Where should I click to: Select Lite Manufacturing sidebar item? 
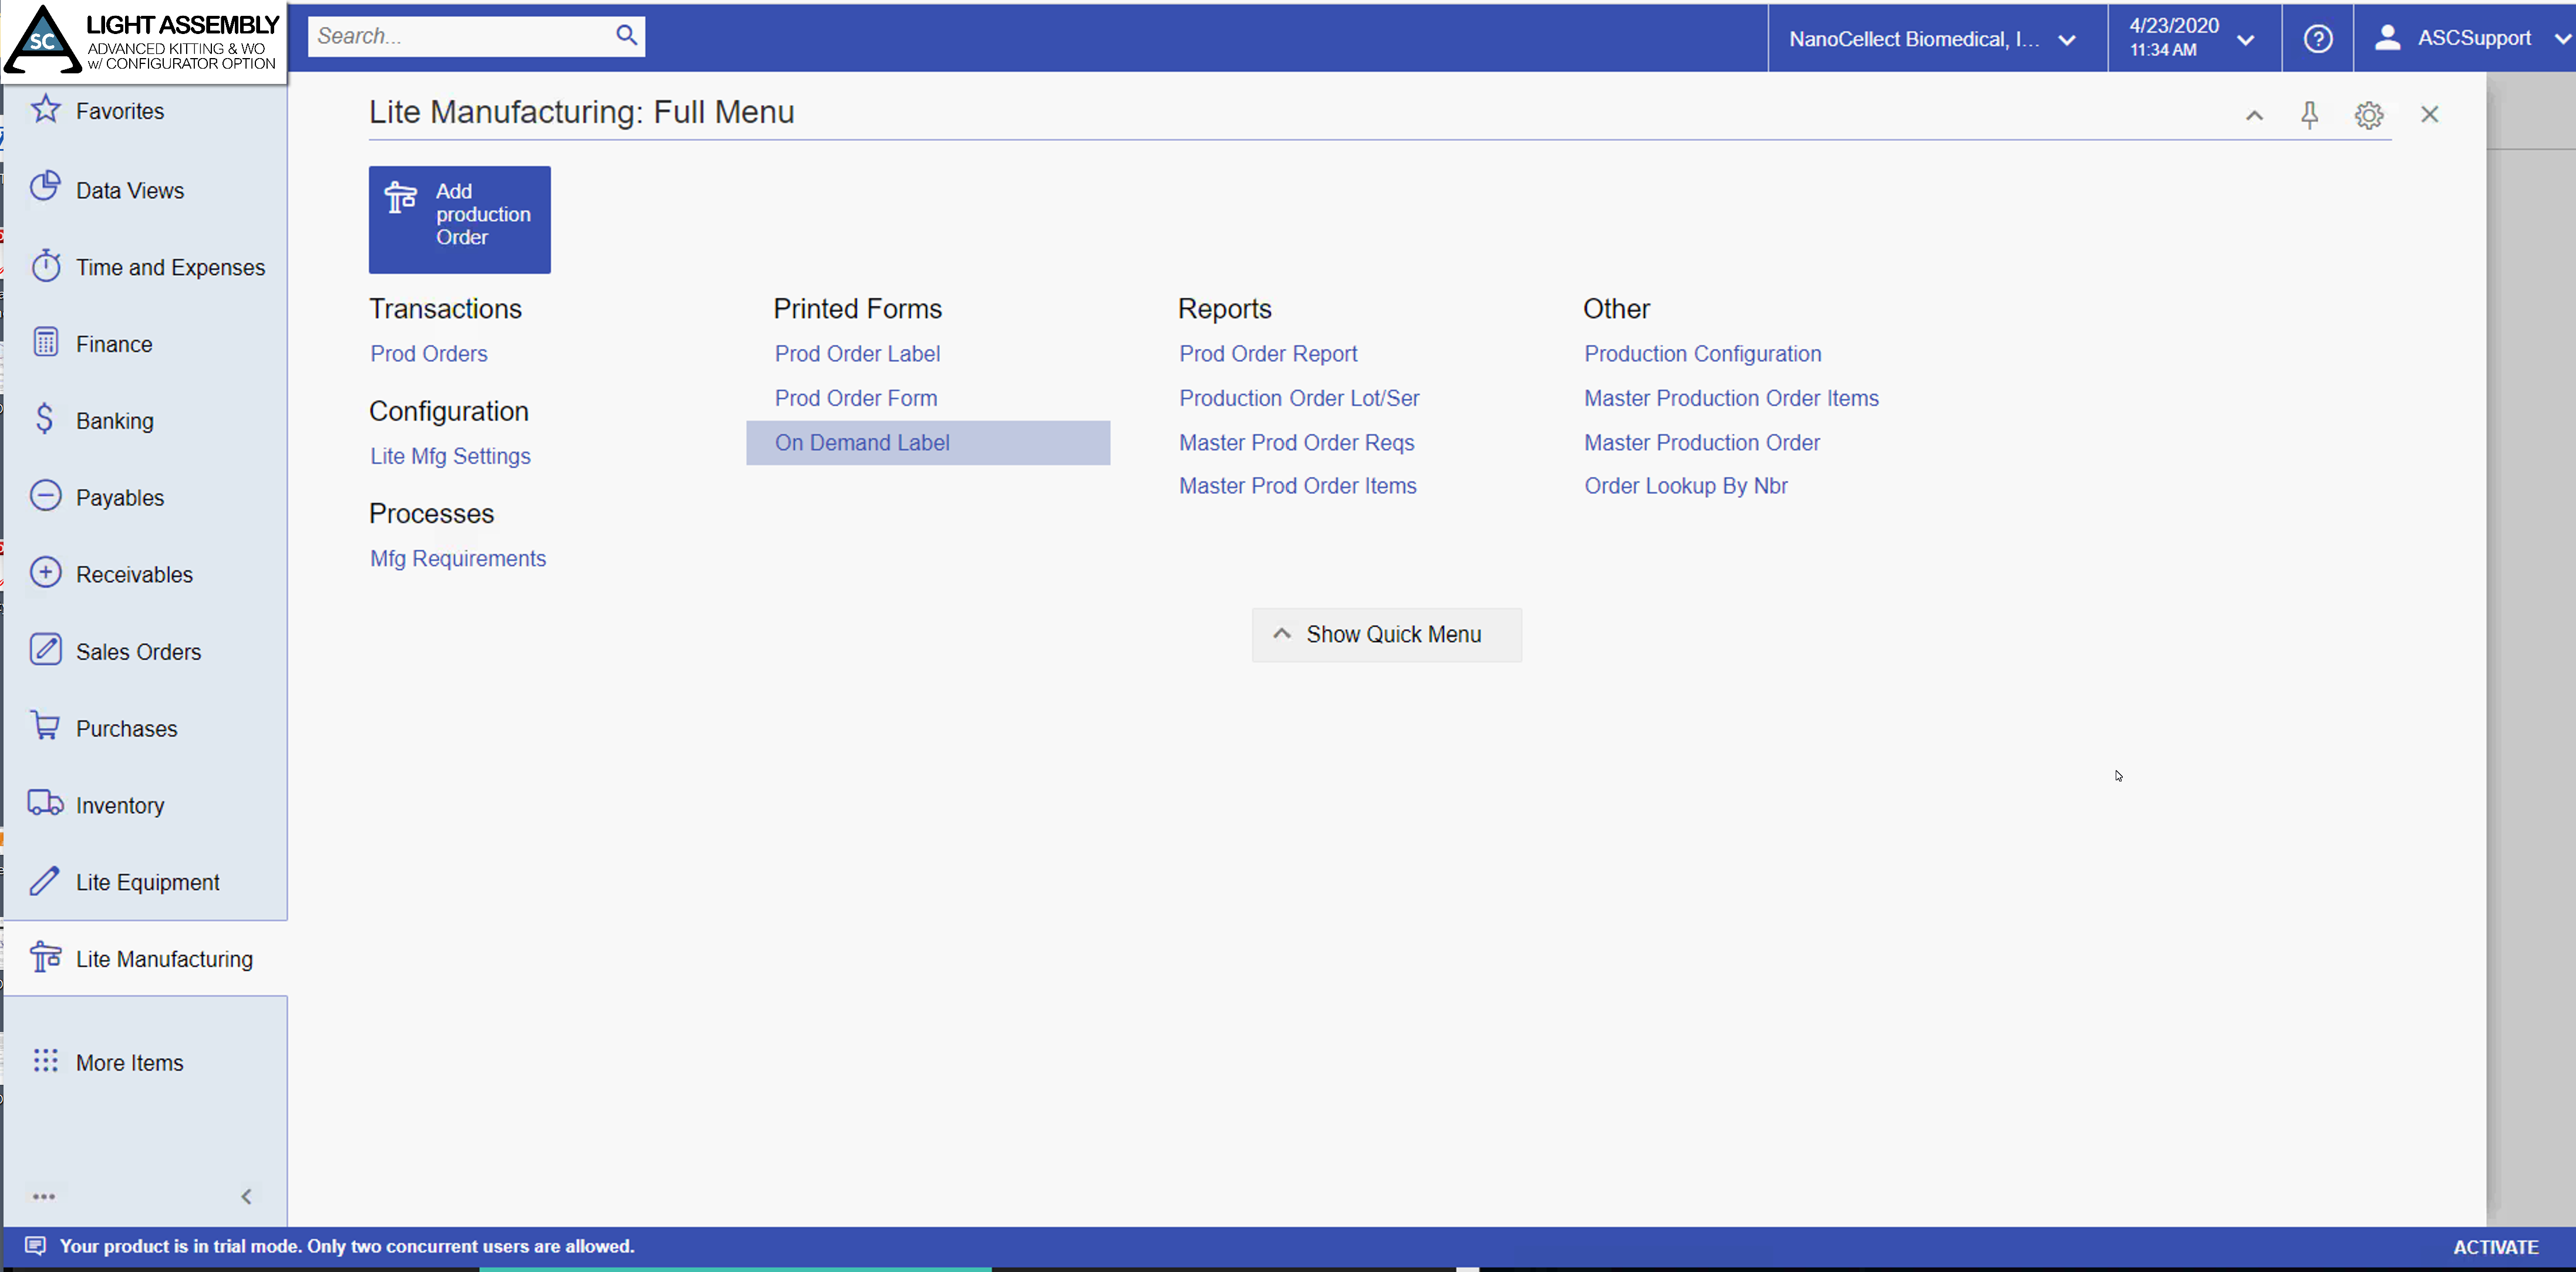coord(146,958)
